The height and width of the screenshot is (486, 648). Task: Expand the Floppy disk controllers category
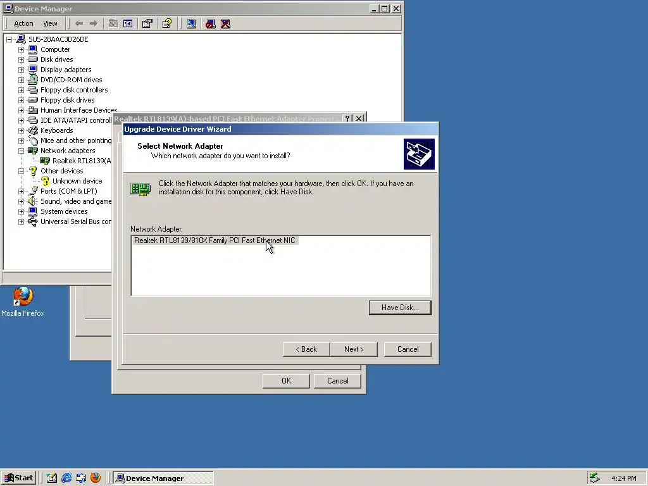(21, 90)
